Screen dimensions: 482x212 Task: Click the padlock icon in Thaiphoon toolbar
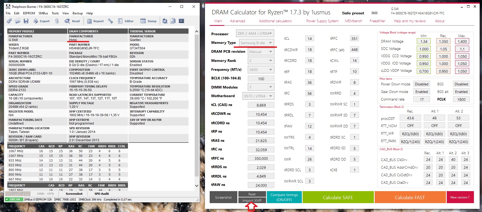tap(57, 21)
